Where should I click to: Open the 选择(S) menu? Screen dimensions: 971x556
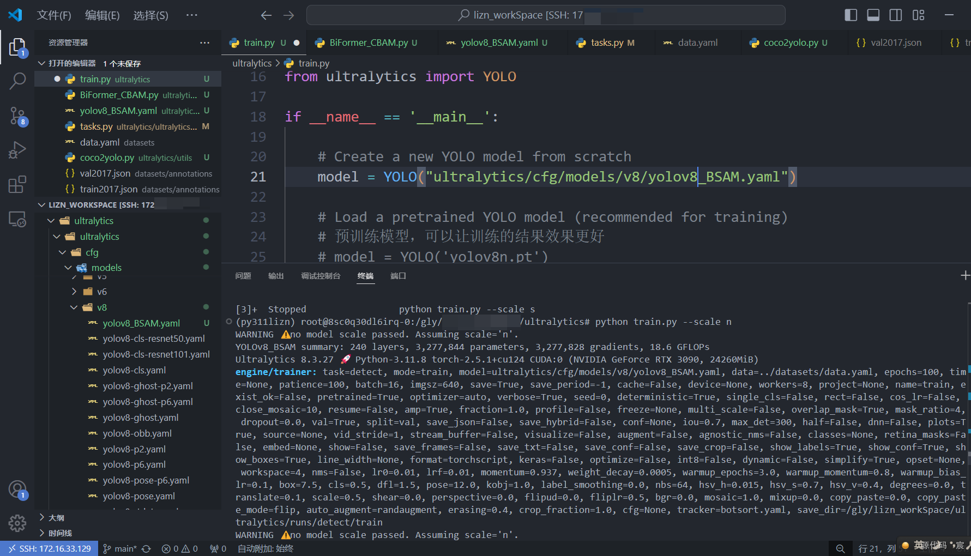(151, 15)
